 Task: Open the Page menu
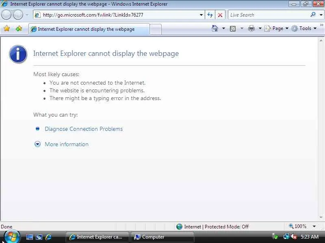tap(277, 28)
